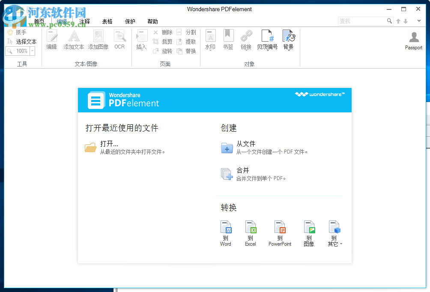The height and width of the screenshot is (292, 430).
Task: Open the 表格 (Form) ribbon tab
Action: (x=107, y=21)
